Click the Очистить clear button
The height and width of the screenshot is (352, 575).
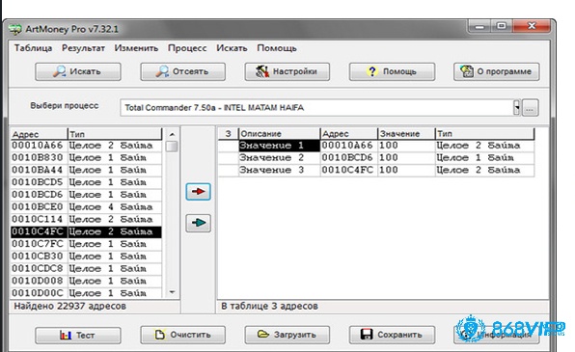pyautogui.click(x=182, y=335)
